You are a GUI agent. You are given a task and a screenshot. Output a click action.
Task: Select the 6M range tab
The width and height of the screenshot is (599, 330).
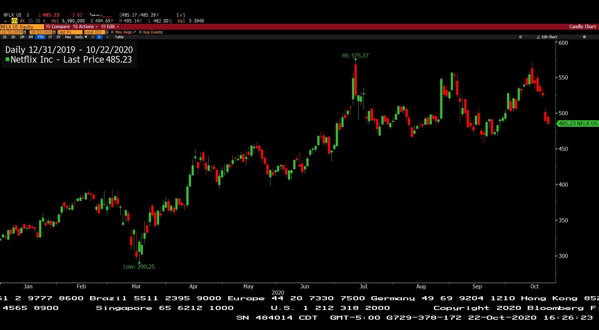31,37
